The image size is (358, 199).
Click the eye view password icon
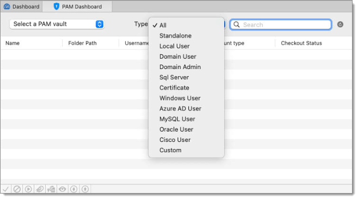click(63, 189)
